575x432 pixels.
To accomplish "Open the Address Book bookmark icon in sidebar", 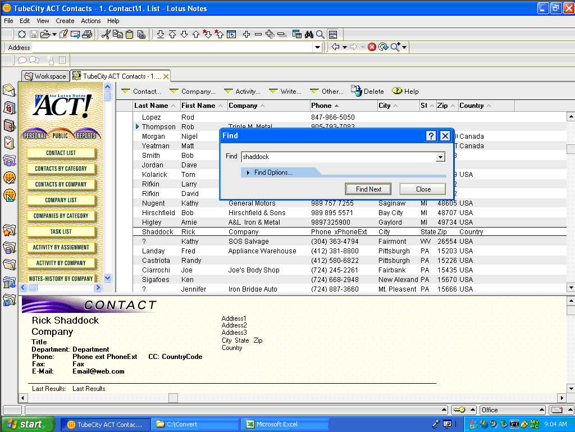I will tap(9, 125).
